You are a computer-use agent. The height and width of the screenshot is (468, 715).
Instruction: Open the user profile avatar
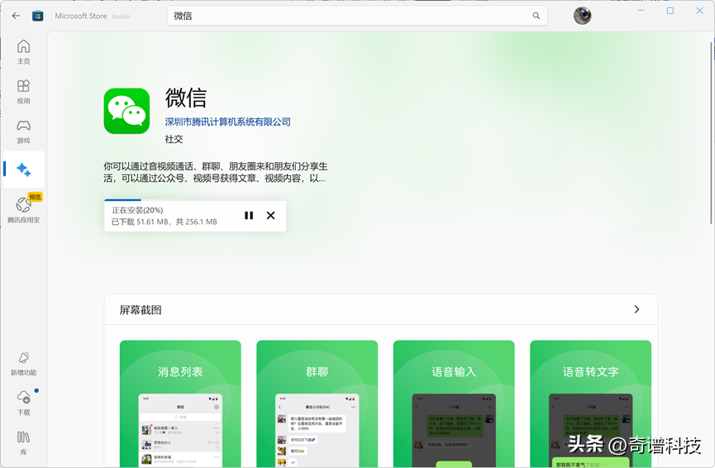pos(582,16)
